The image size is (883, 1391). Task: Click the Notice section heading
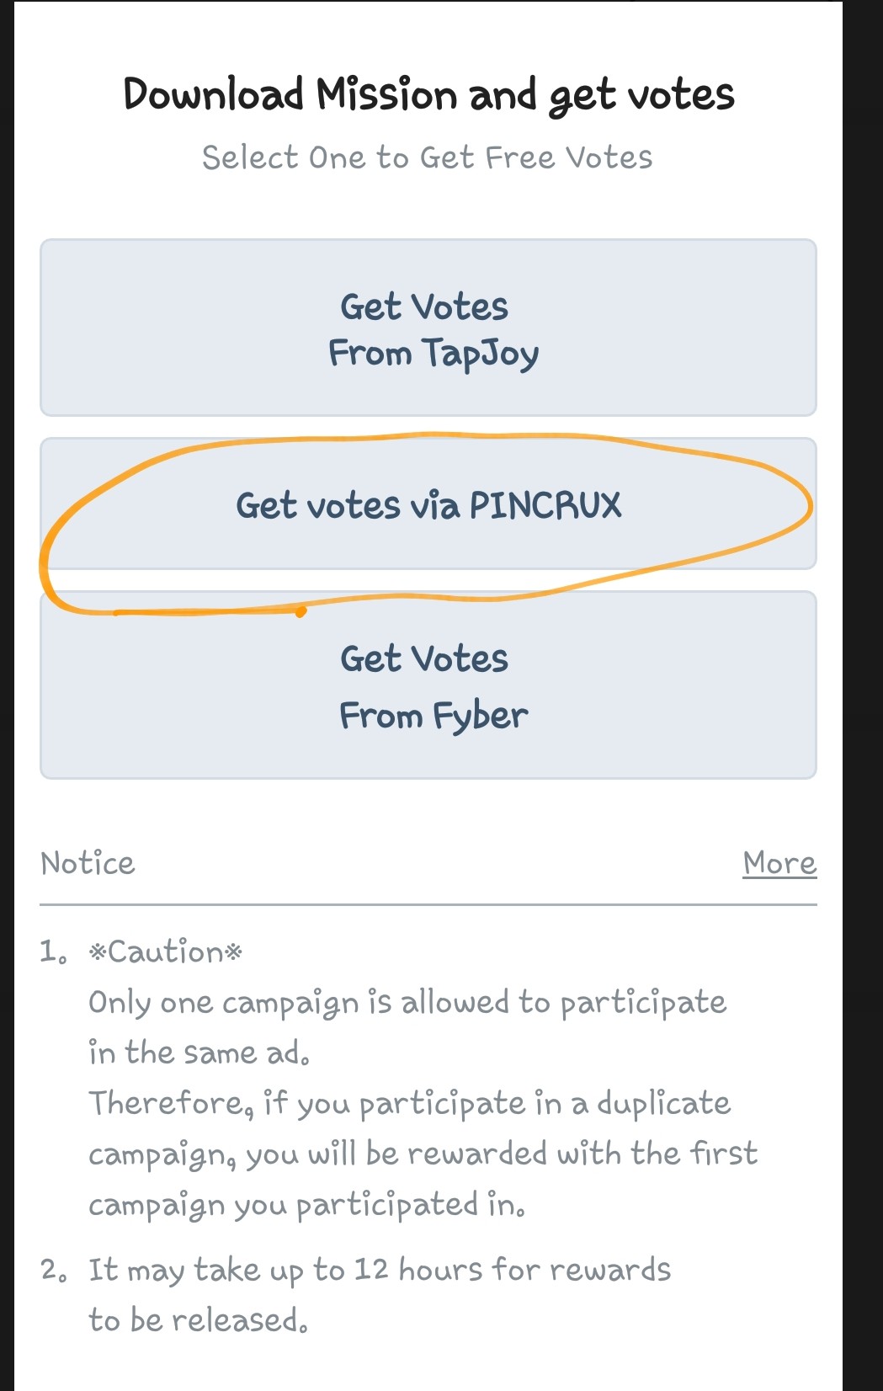[88, 863]
